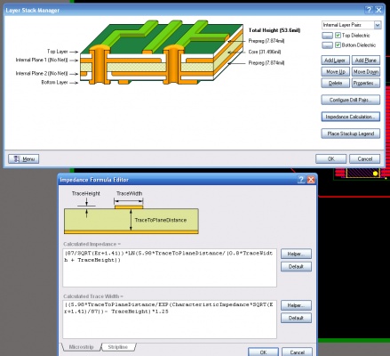Restore Default Calculated Trace Width formula

[x=296, y=318]
